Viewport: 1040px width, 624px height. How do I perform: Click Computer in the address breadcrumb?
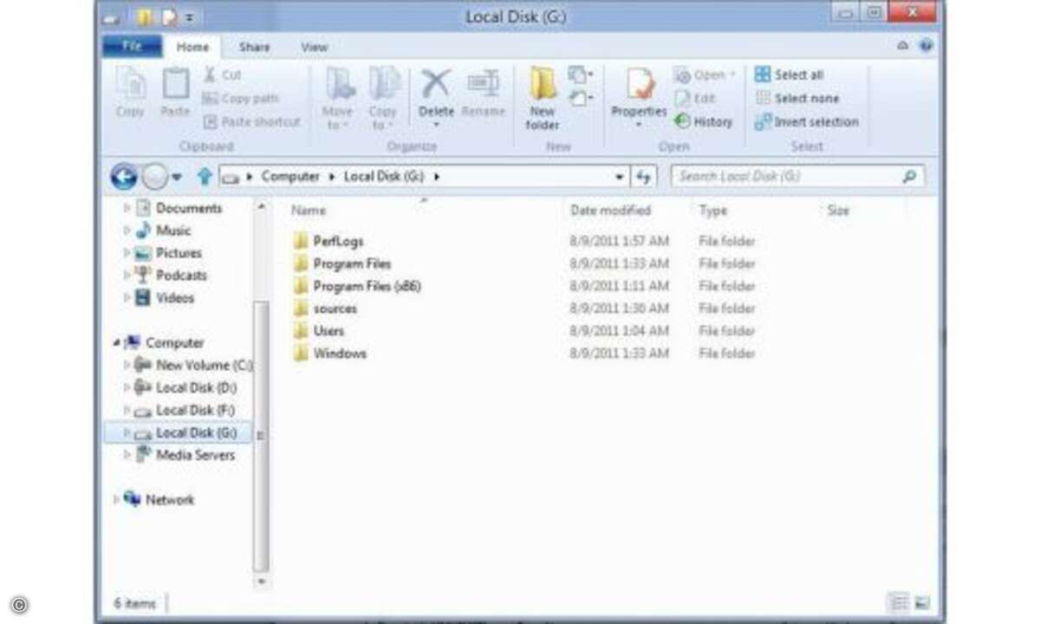click(290, 177)
